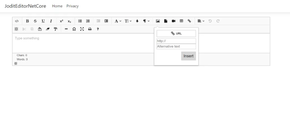The image size is (290, 113).
Task: Insert special character with omega symbol
Action: click(x=74, y=29)
